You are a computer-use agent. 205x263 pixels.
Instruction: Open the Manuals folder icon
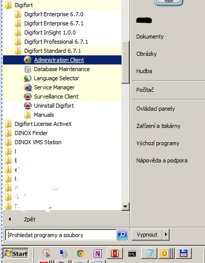point(27,115)
